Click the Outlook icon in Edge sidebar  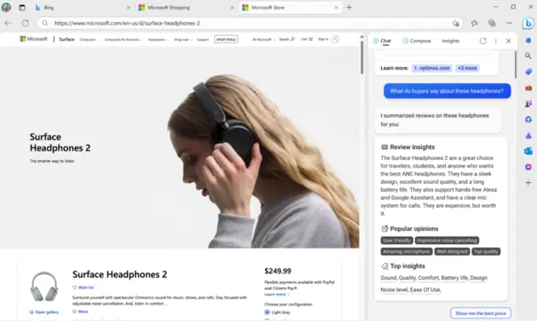pos(528,151)
